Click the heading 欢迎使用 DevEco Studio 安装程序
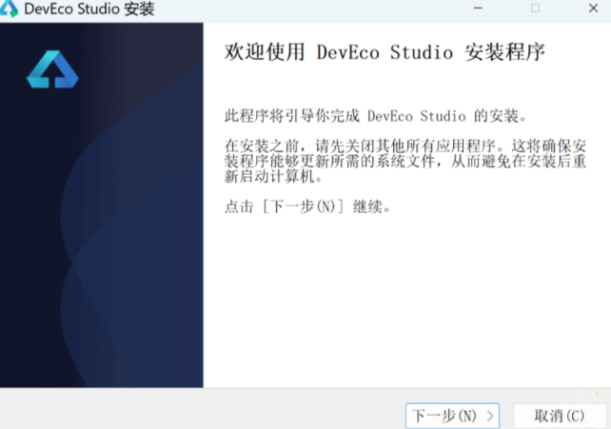 point(384,52)
